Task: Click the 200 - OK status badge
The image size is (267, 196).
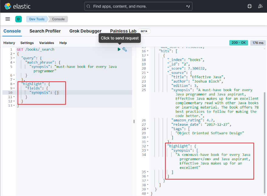Action: [238, 43]
